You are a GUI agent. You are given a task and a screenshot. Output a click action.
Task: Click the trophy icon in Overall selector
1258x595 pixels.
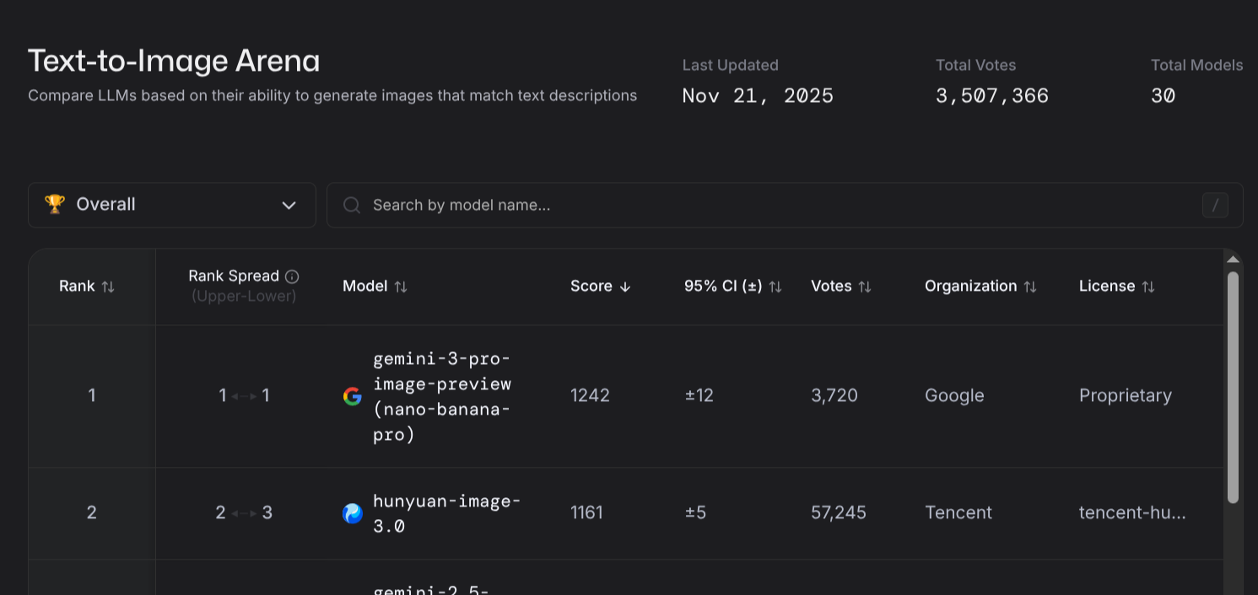(55, 205)
